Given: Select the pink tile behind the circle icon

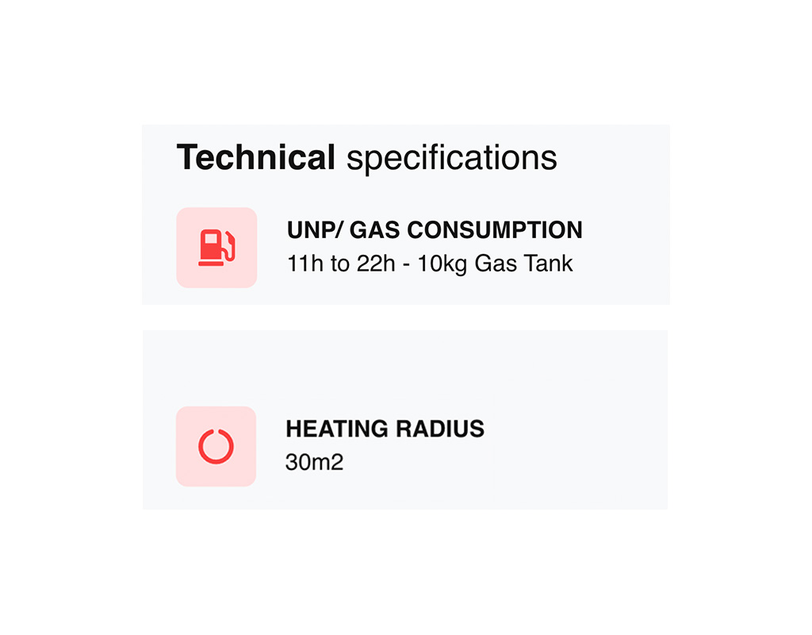Looking at the screenshot, I should tap(216, 446).
